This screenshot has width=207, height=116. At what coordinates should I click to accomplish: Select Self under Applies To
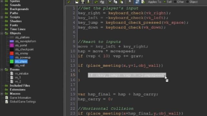click(168, 2)
